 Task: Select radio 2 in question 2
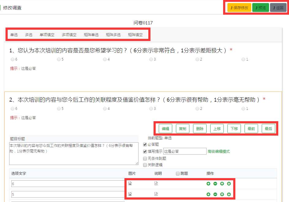coord(197,109)
